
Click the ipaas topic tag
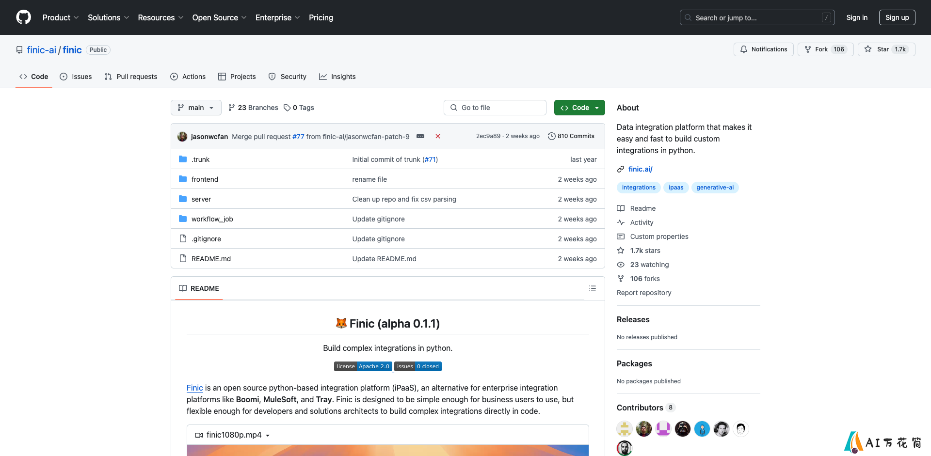click(x=676, y=188)
